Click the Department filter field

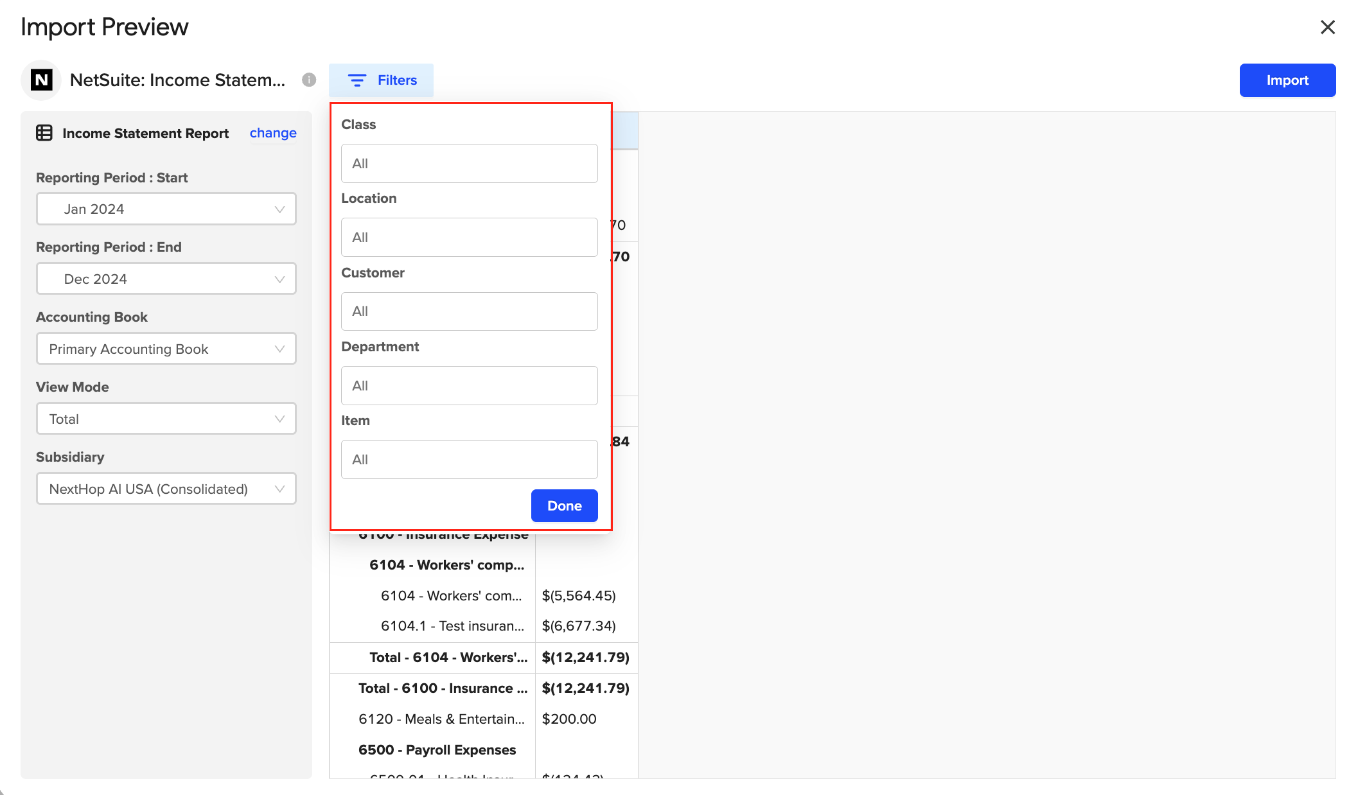[x=469, y=386]
